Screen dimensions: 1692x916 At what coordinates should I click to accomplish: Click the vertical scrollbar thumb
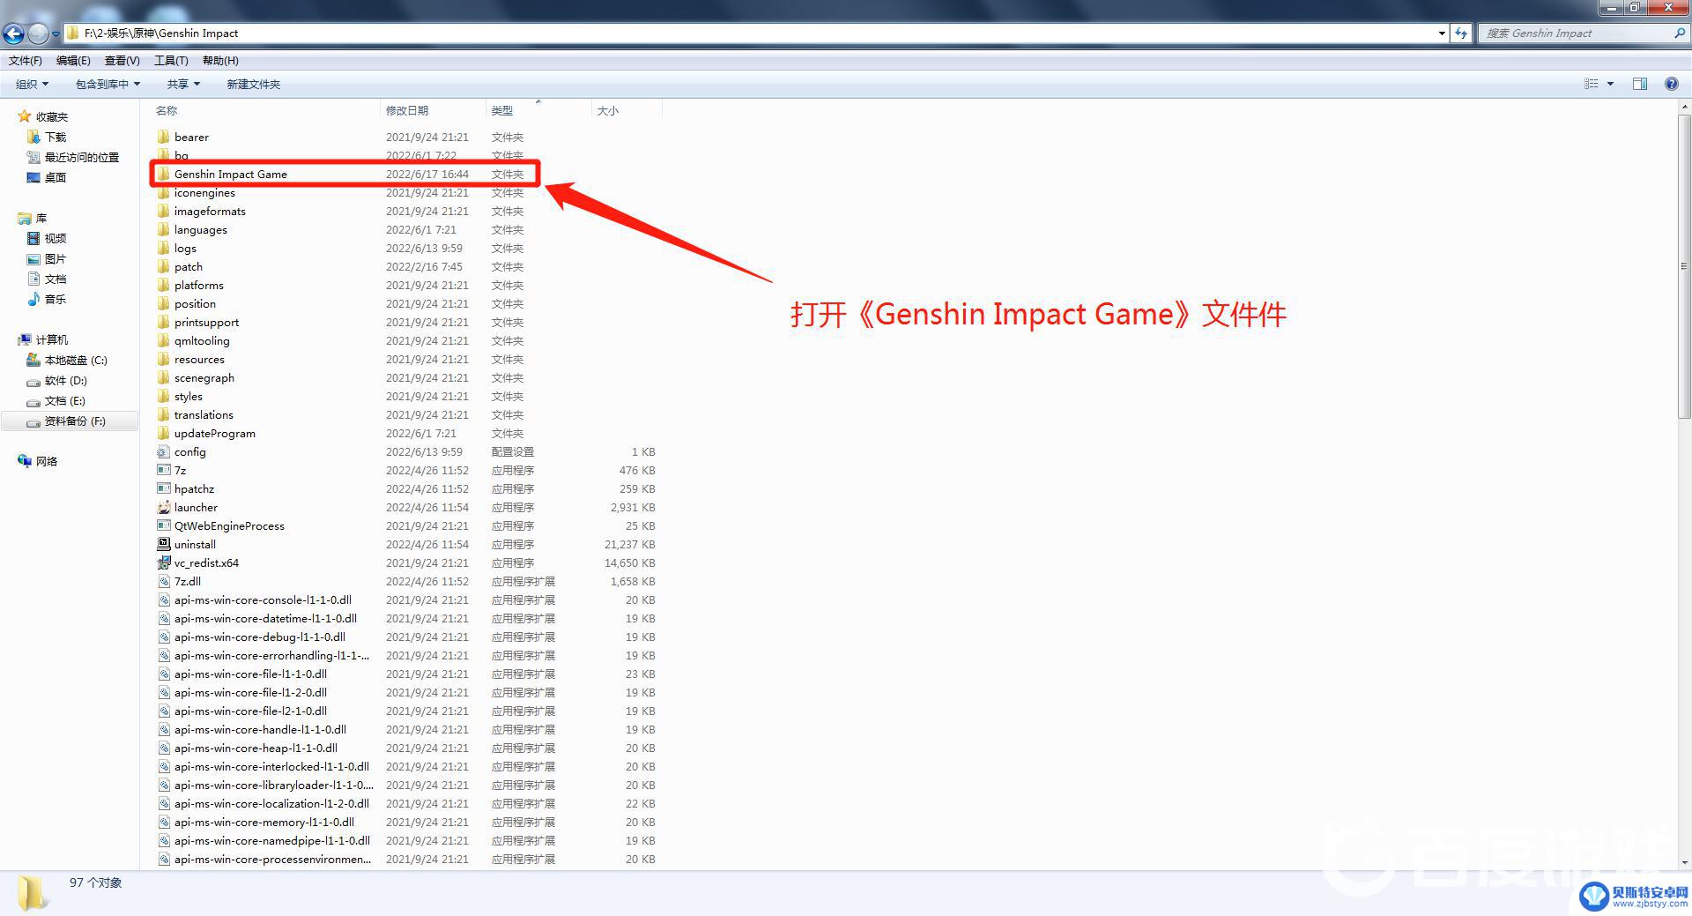coord(1684,266)
